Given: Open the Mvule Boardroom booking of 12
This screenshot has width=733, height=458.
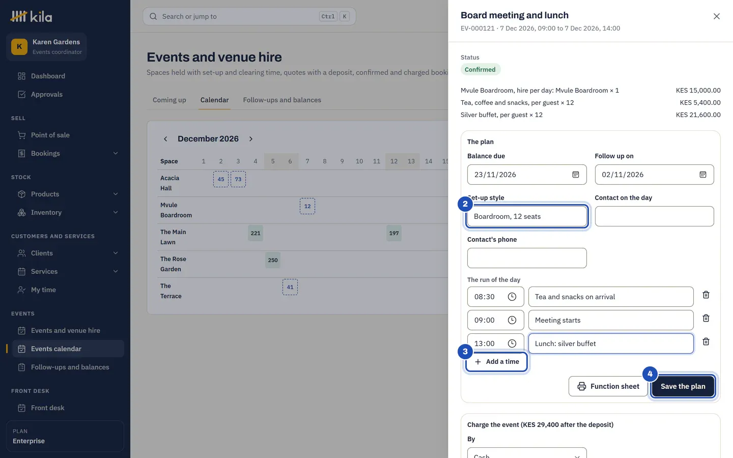Looking at the screenshot, I should coord(307,206).
